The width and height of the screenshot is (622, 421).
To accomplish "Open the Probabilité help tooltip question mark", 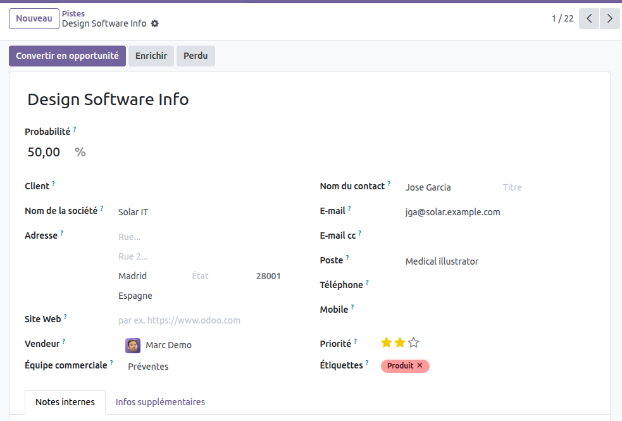I will pyautogui.click(x=75, y=129).
